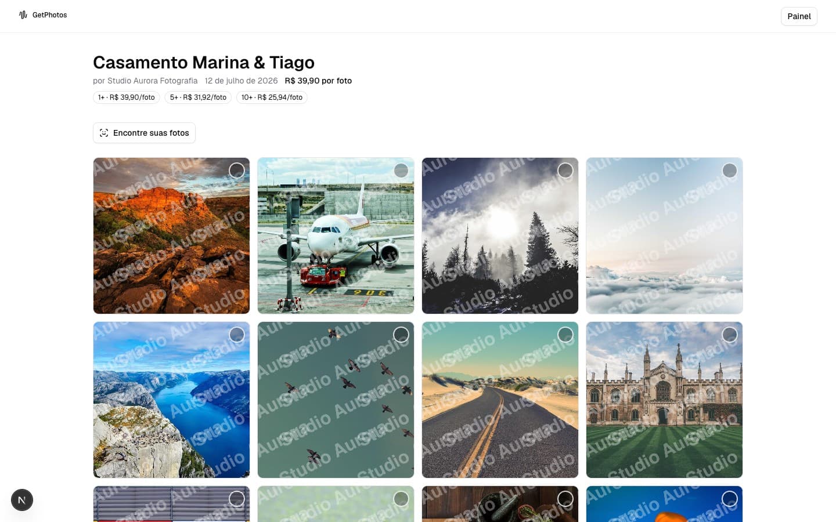Open the desert road photo
This screenshot has width=836, height=522.
point(500,400)
